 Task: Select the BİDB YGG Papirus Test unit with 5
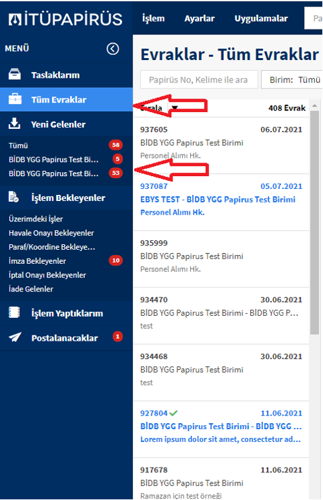[53, 159]
